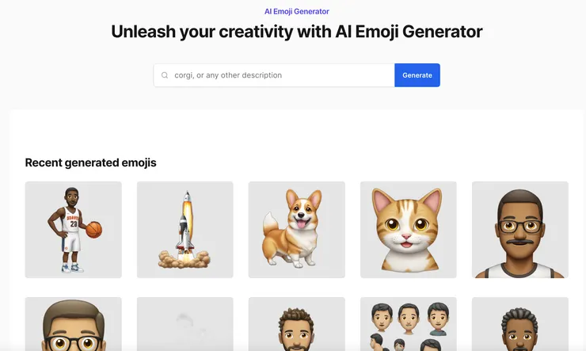
Task: Focus the emoji description search field
Action: click(x=274, y=75)
